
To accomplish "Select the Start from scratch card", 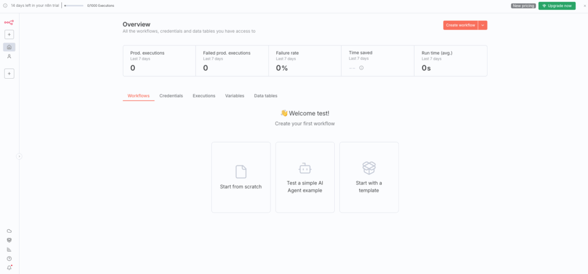I will [x=241, y=177].
